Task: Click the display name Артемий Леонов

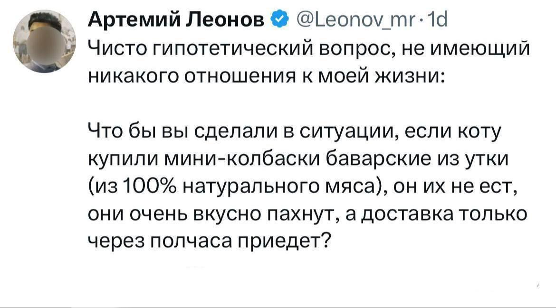Action: click(178, 20)
